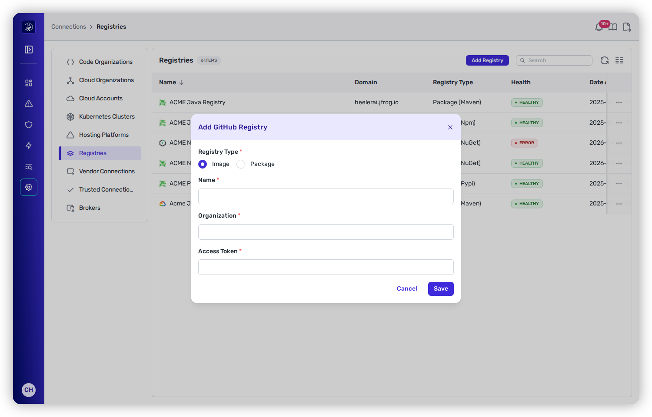Refresh the registries list
Viewport: 652px width, 417px height.
click(605, 60)
